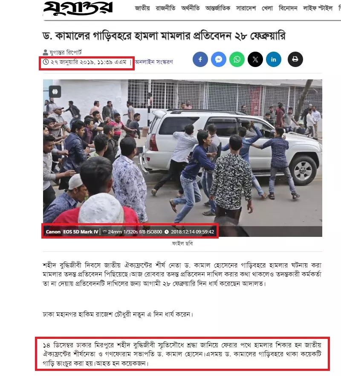
Task: Open the জাতীয় menu section
Action: [142, 9]
